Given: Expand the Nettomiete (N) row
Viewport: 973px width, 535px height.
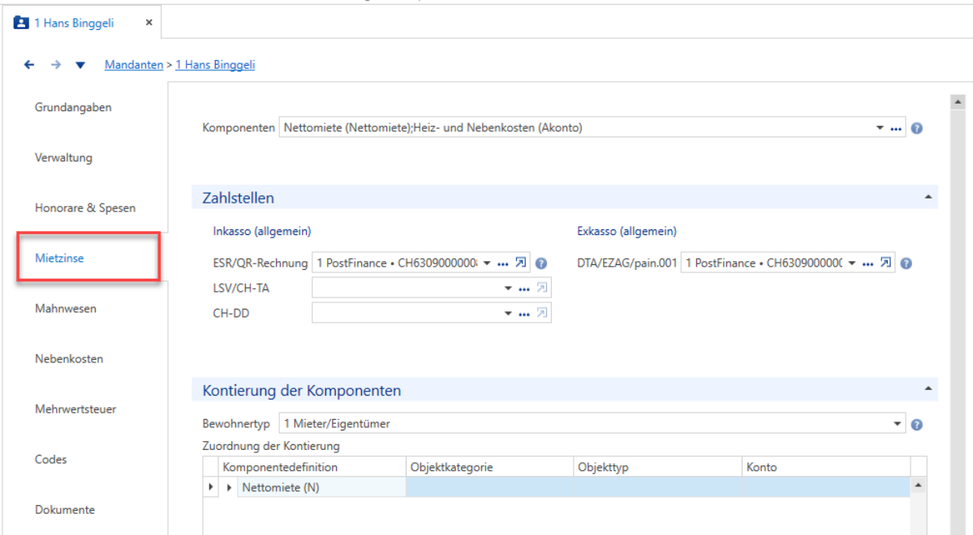Looking at the screenshot, I should click(x=229, y=487).
